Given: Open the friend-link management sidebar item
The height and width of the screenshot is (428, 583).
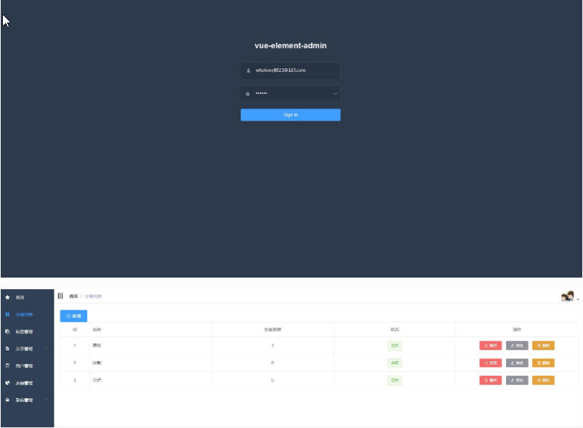Looking at the screenshot, I should pos(27,383).
